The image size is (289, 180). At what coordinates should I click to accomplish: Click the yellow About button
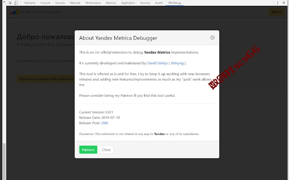click(x=276, y=12)
